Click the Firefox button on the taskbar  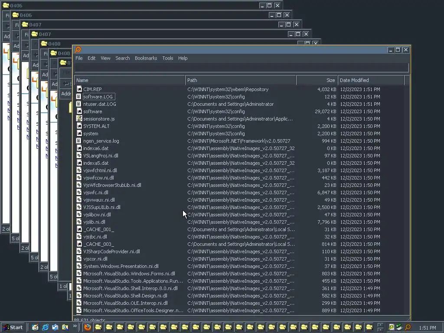click(x=87, y=327)
